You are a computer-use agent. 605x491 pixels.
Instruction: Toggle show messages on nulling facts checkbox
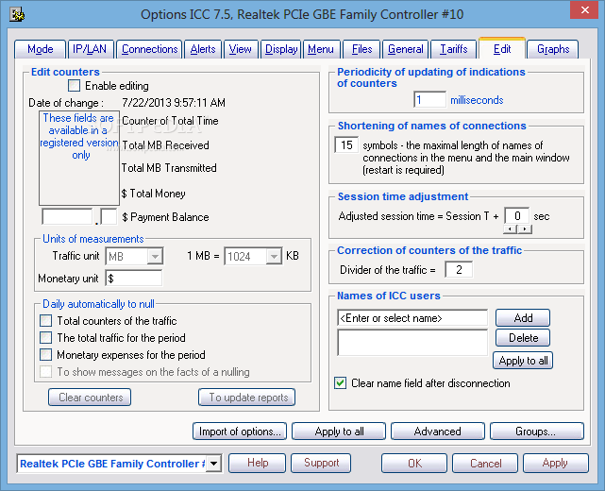tap(45, 372)
